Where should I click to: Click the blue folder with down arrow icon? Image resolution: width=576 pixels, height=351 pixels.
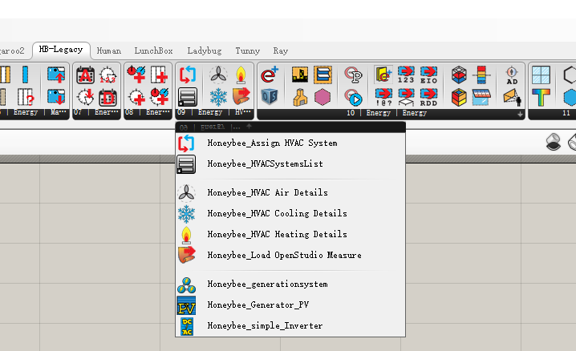click(x=56, y=97)
